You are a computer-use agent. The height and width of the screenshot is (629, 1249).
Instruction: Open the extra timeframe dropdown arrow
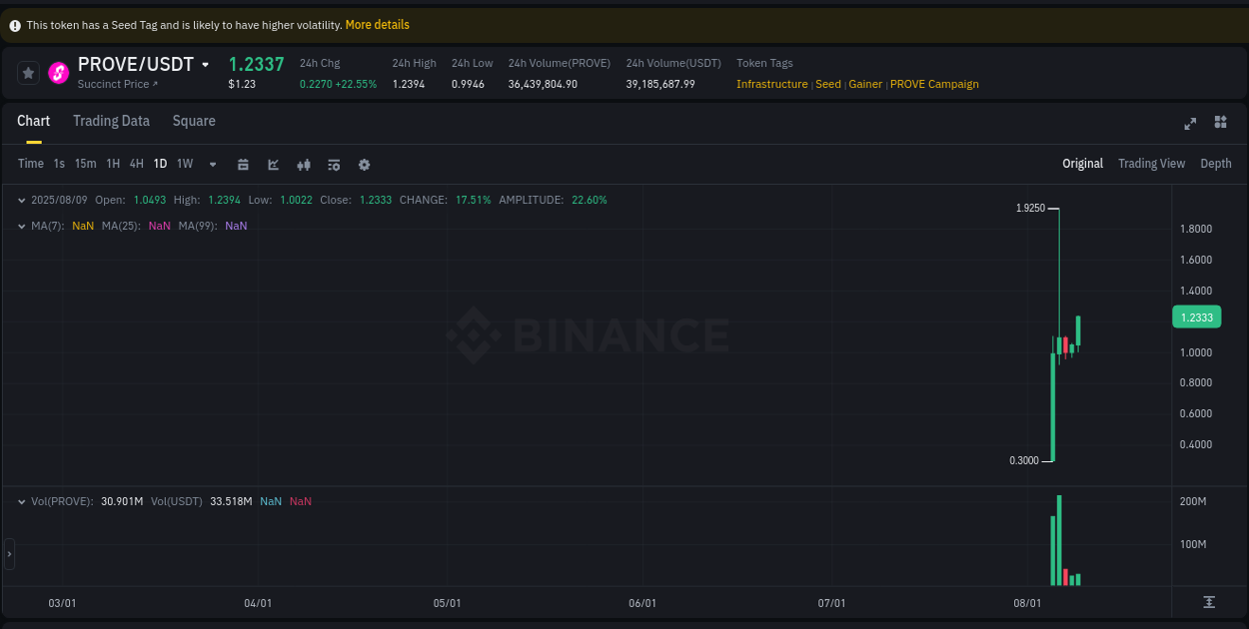[212, 164]
